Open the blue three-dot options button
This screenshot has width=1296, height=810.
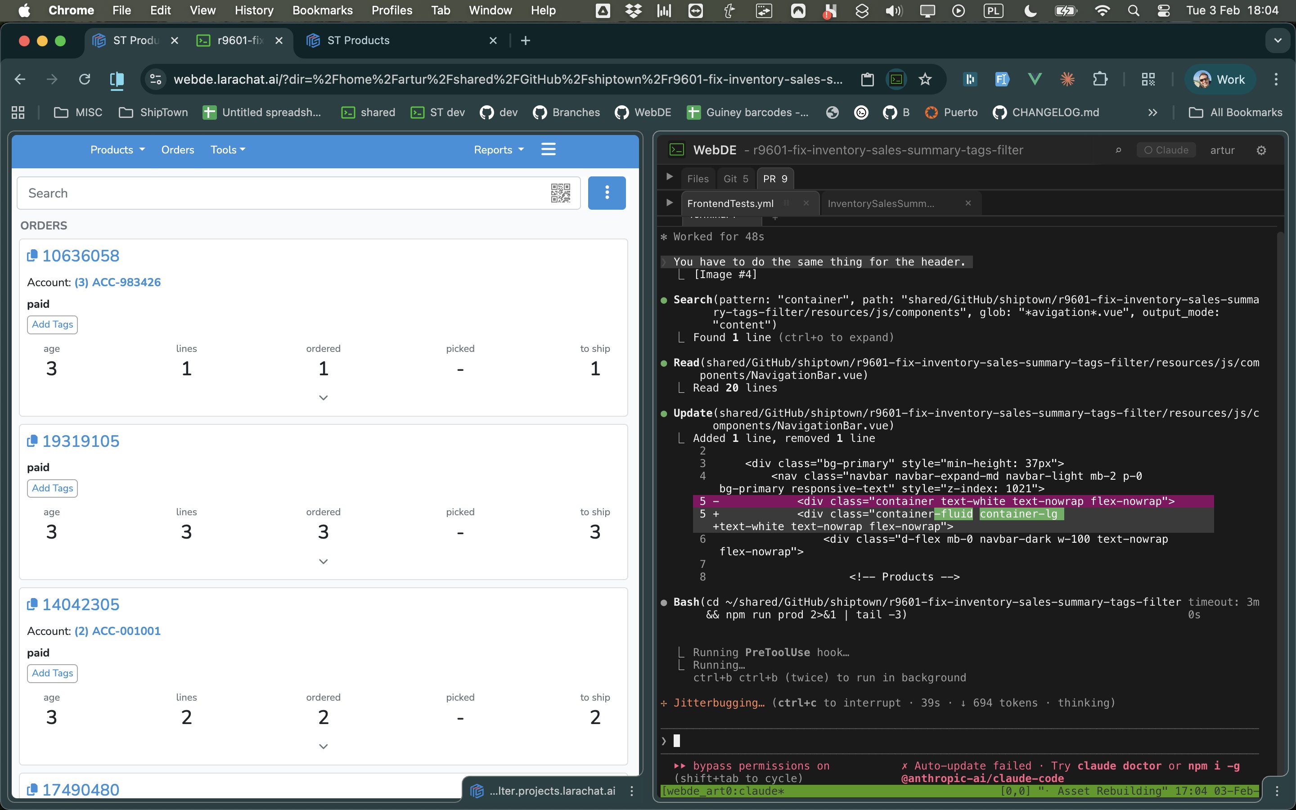[606, 193]
